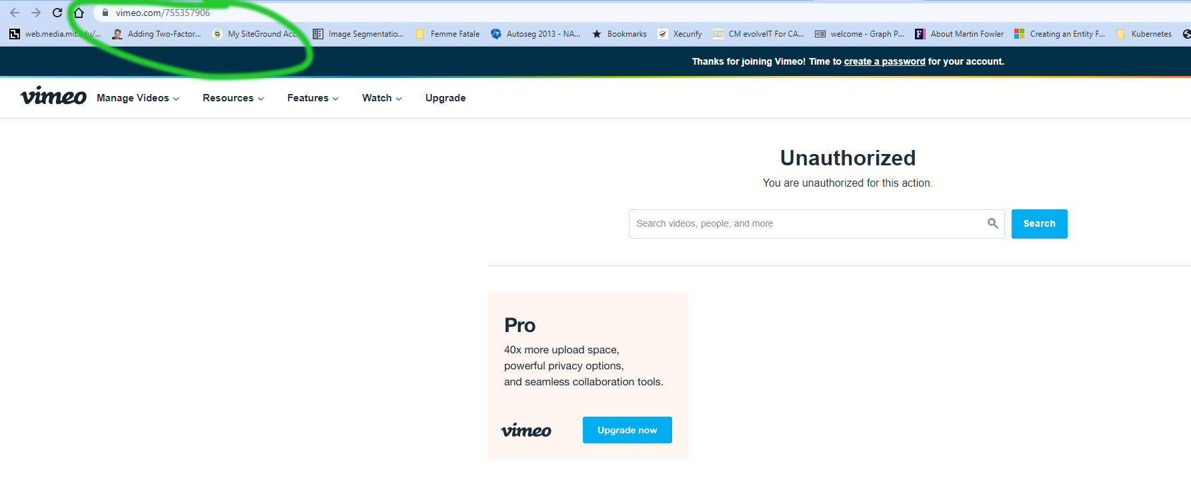Click 'powerful privacy options,' text
This screenshot has width=1191, height=494.
point(564,366)
